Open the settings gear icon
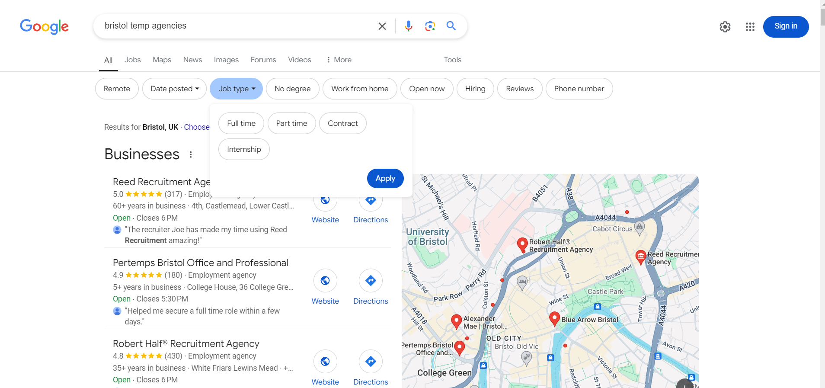 point(725,27)
